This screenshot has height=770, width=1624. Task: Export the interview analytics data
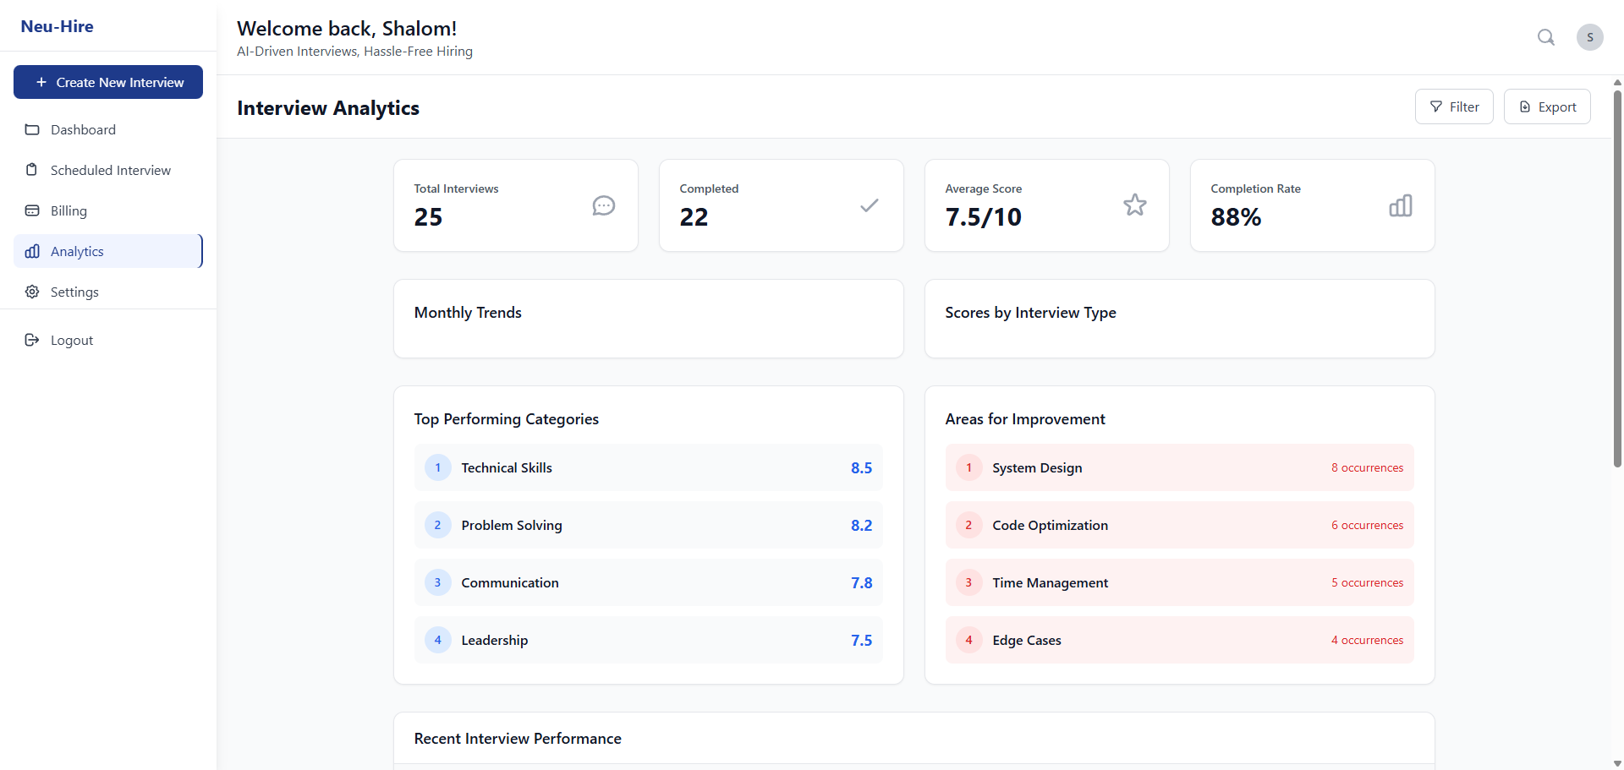coord(1547,106)
